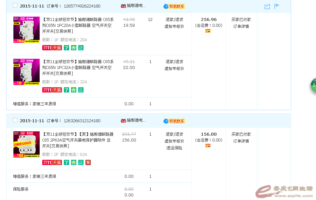Image resolution: width=316 pixels, height=200 pixels.
Task: Tick checkbox for order 1263266312124180
Action: coord(15,120)
